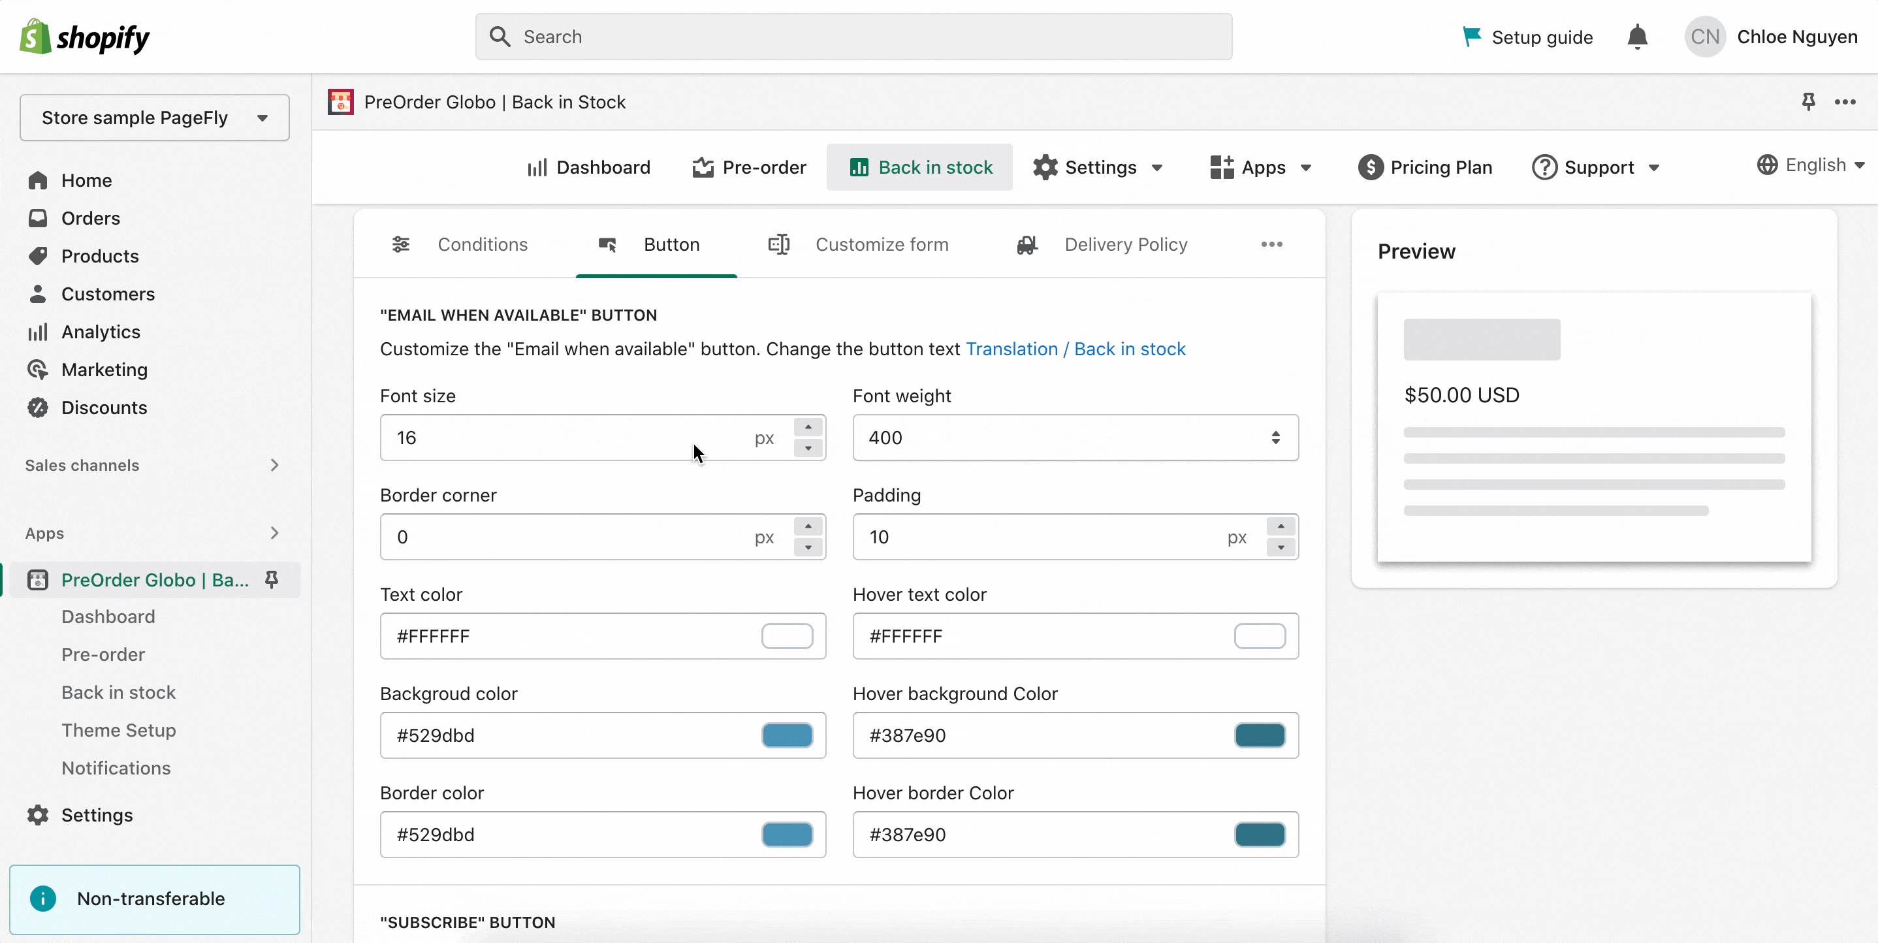The image size is (1878, 943).
Task: Switch to the Delivery Policy tab
Action: click(x=1102, y=244)
